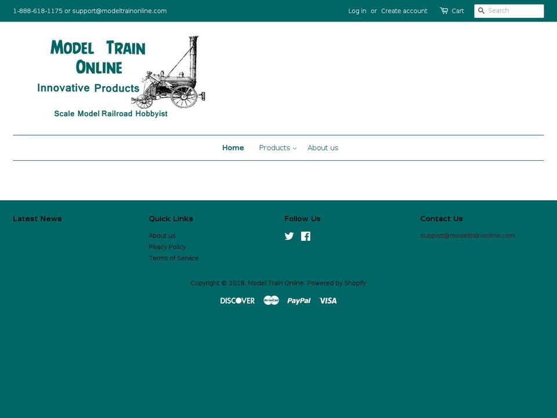Click the Latest News heading

pos(37,219)
